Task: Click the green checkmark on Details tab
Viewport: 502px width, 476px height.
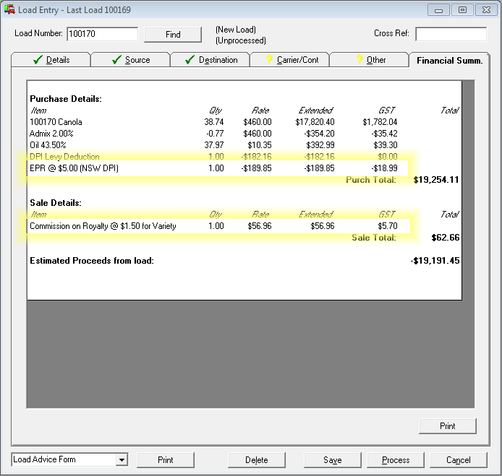Action: [38, 60]
